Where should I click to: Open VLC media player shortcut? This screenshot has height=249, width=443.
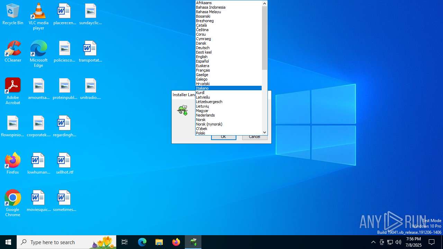click(x=38, y=17)
